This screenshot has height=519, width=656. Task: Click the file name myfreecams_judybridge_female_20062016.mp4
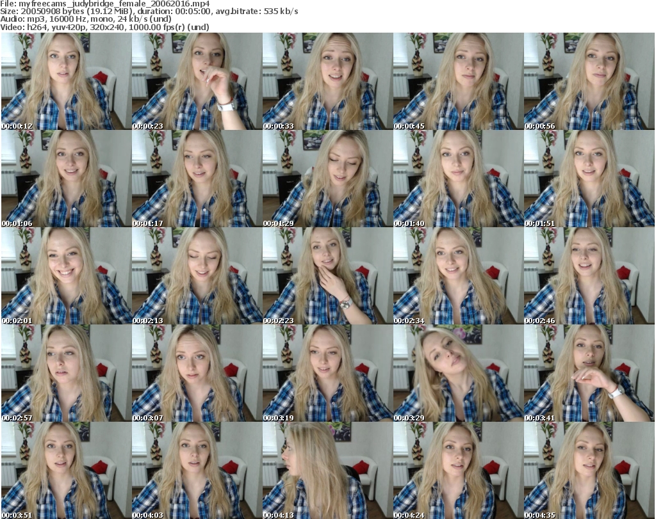coord(114,4)
